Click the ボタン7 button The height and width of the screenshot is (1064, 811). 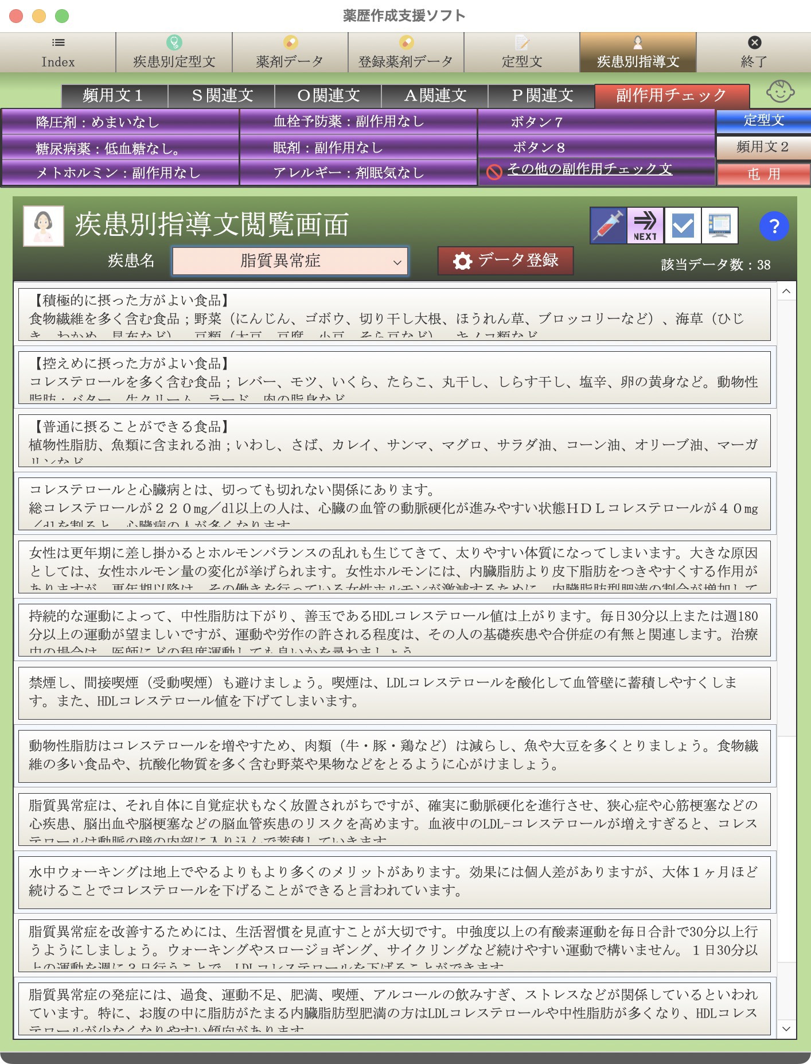pyautogui.click(x=596, y=122)
